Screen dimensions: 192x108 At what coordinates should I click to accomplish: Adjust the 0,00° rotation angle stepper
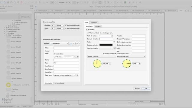(139, 64)
